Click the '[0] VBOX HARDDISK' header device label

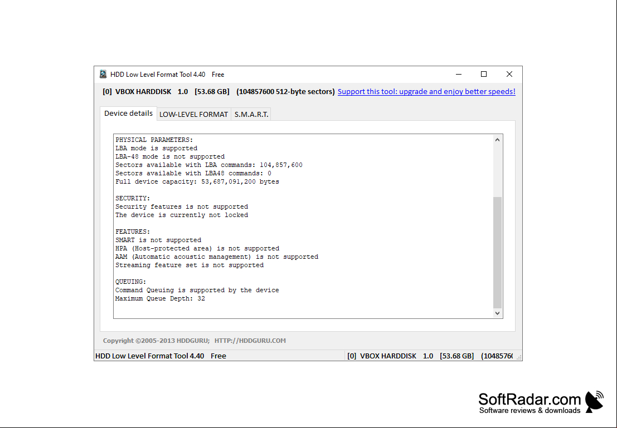pyautogui.click(x=137, y=92)
